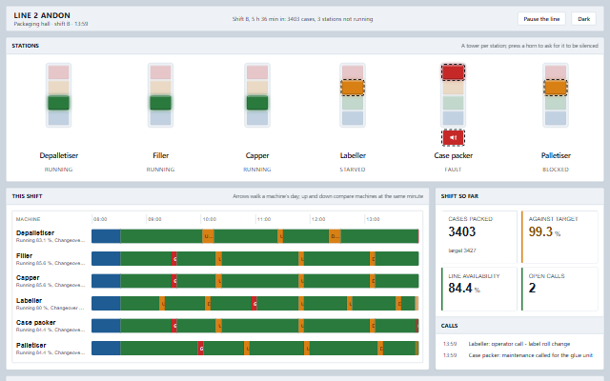The width and height of the screenshot is (610, 381).
Task: Click the lit red lamp on Case packer tower
Action: pyautogui.click(x=453, y=72)
